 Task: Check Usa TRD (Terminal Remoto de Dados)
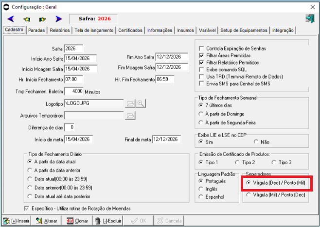pyautogui.click(x=201, y=77)
